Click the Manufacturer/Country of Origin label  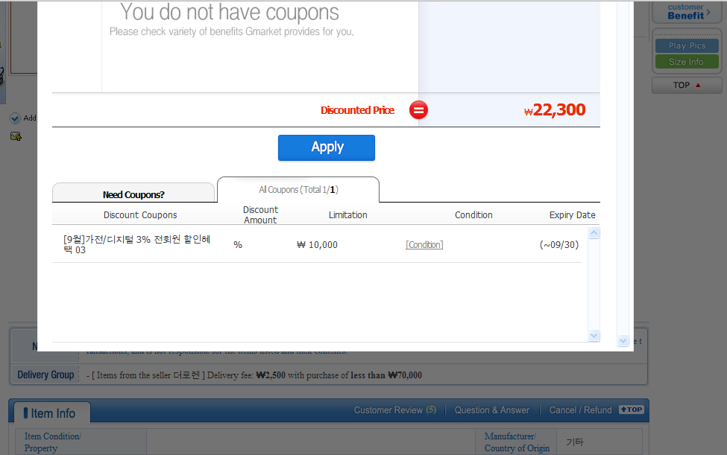coord(517,442)
